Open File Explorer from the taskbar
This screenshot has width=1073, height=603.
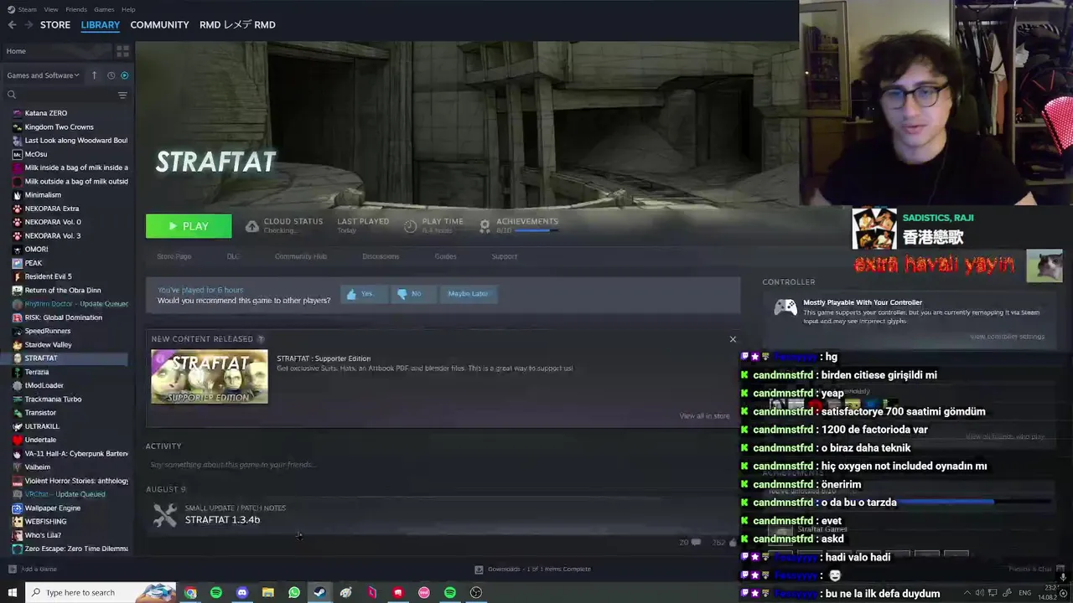pyautogui.click(x=268, y=593)
